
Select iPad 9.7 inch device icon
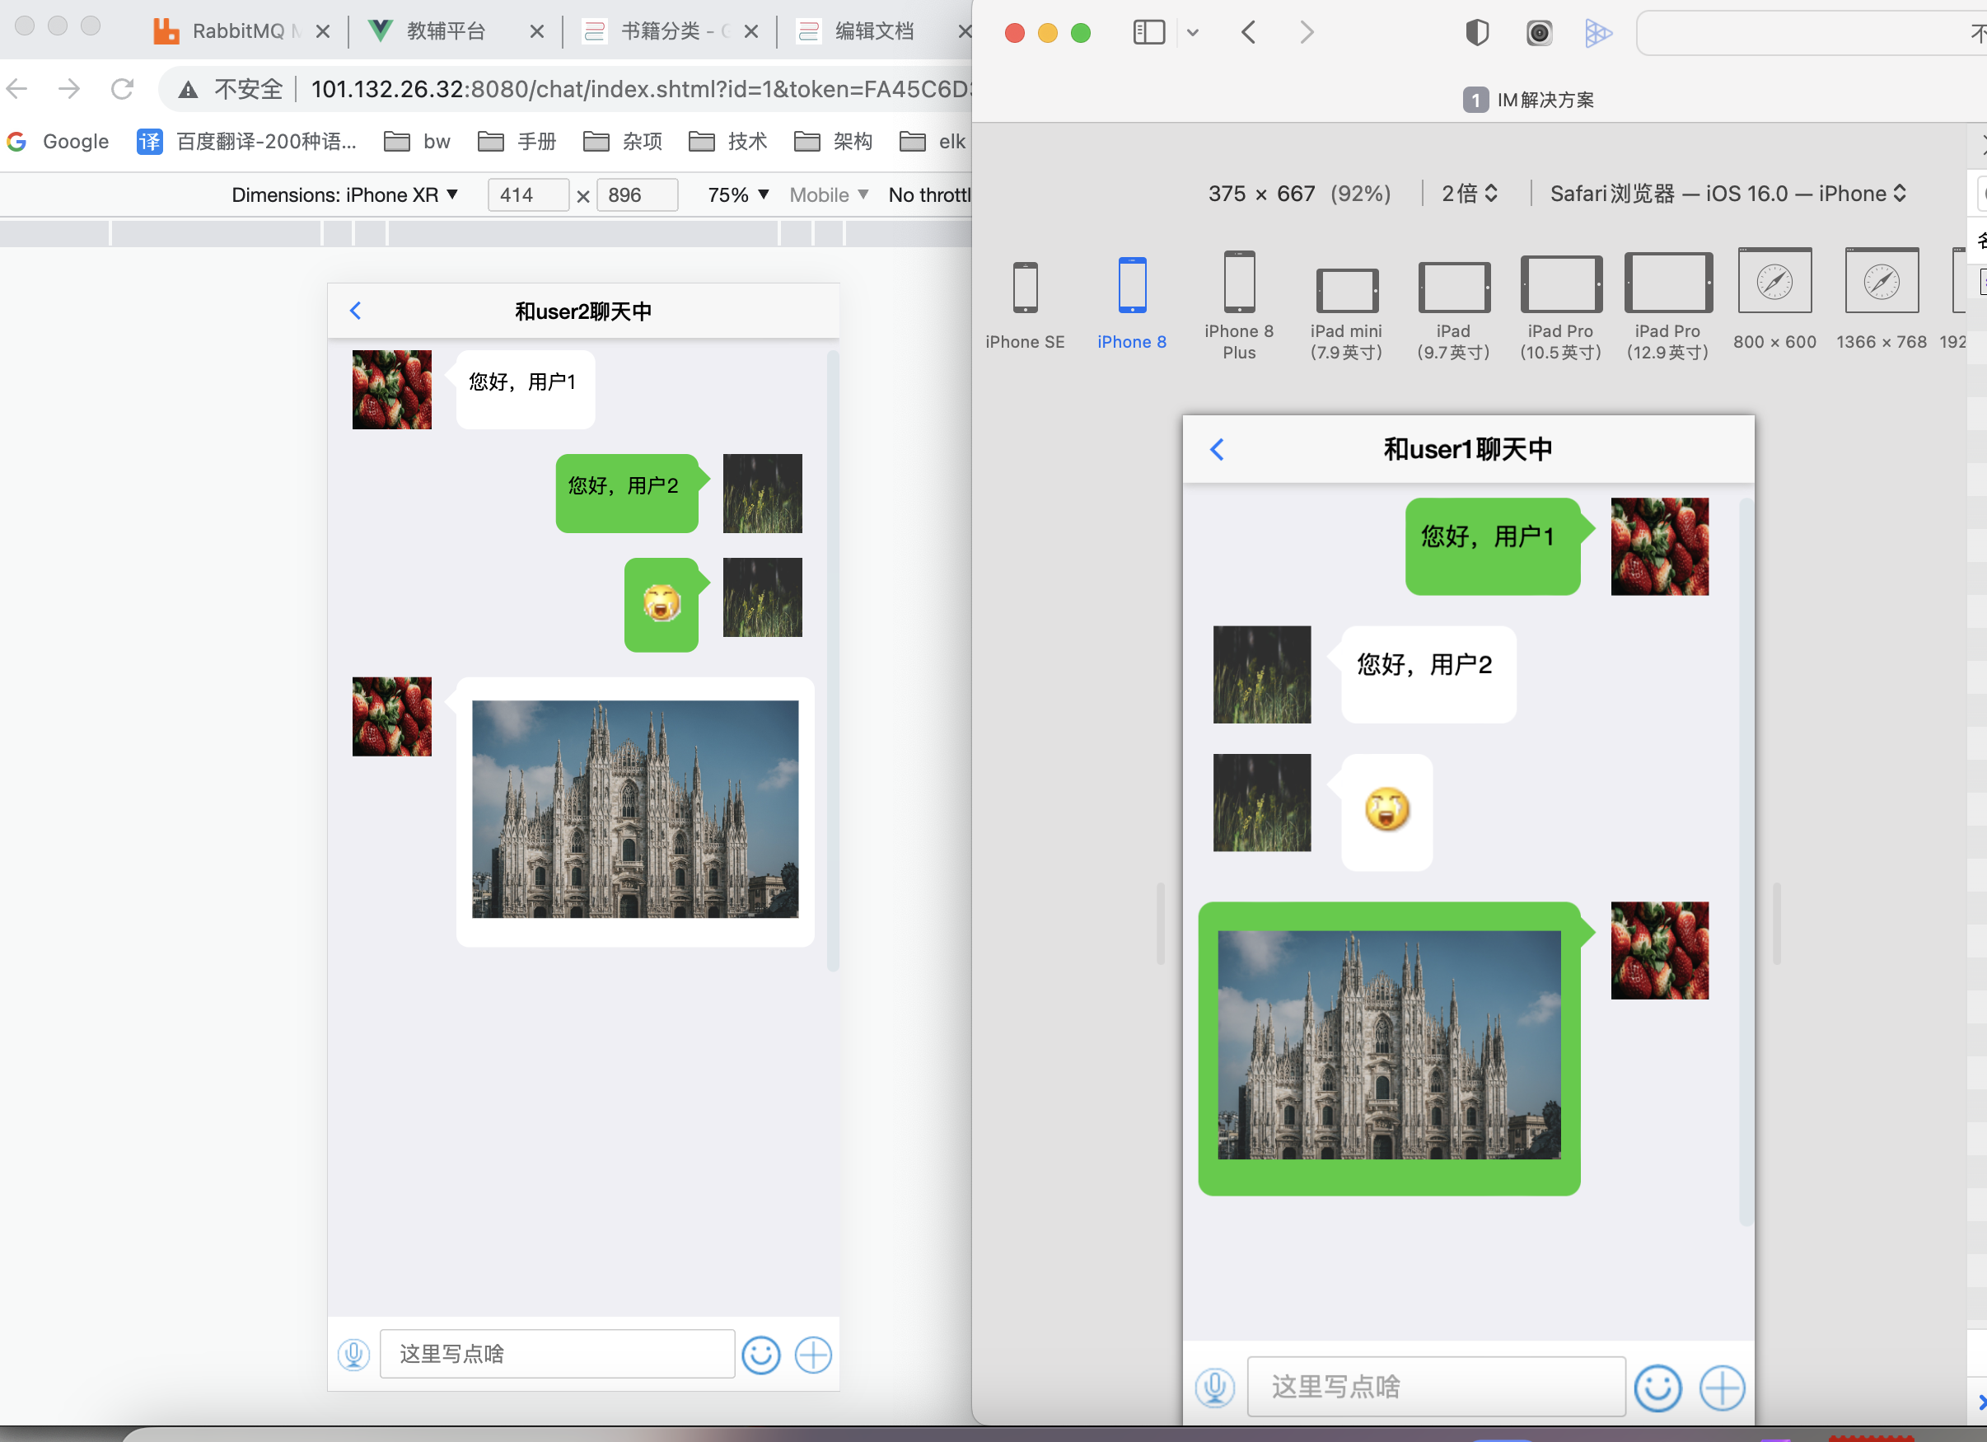tap(1453, 287)
